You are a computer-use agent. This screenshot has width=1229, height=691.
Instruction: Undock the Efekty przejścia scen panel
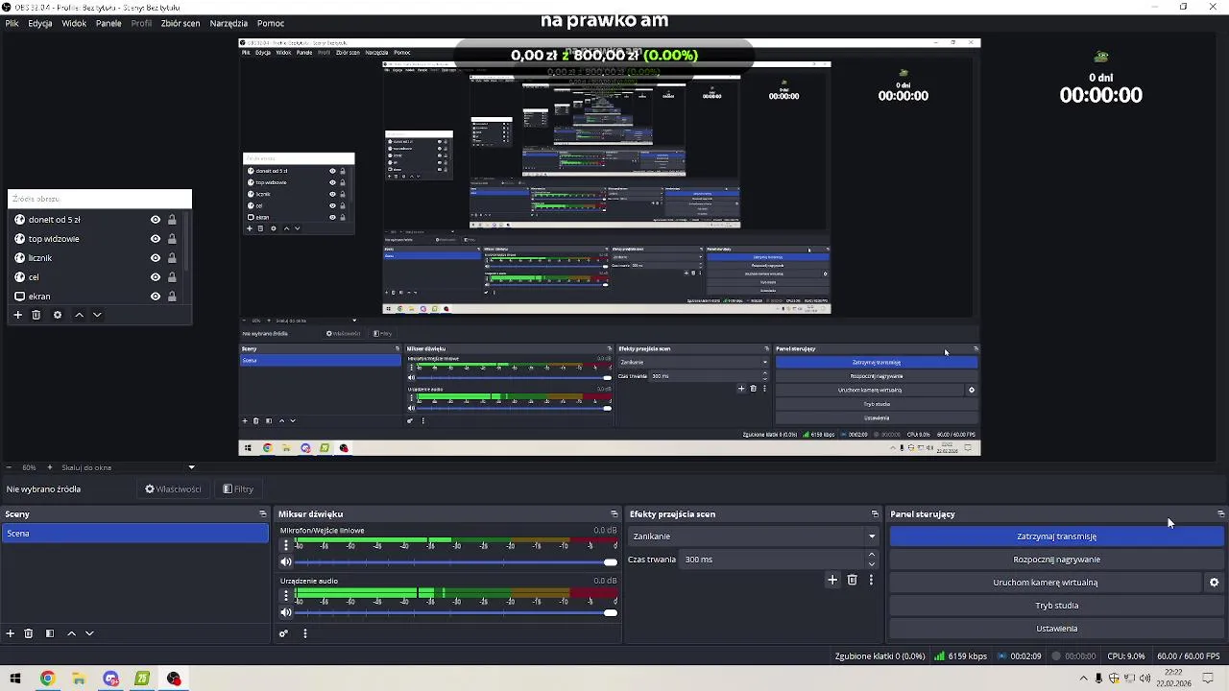(x=875, y=514)
